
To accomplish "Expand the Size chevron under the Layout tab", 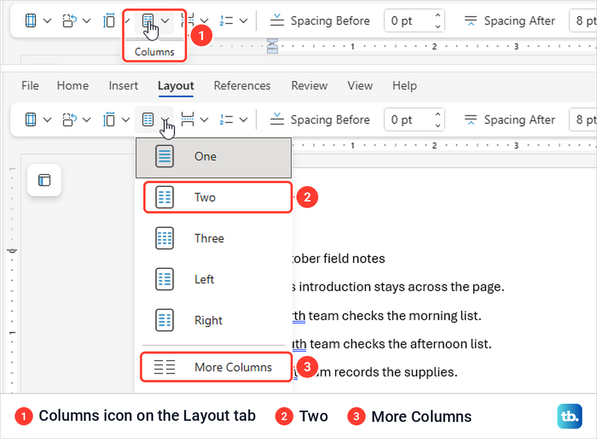I will click(x=126, y=120).
